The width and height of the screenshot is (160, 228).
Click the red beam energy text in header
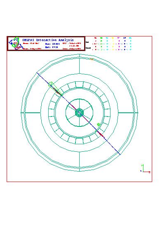[x=31, y=44]
